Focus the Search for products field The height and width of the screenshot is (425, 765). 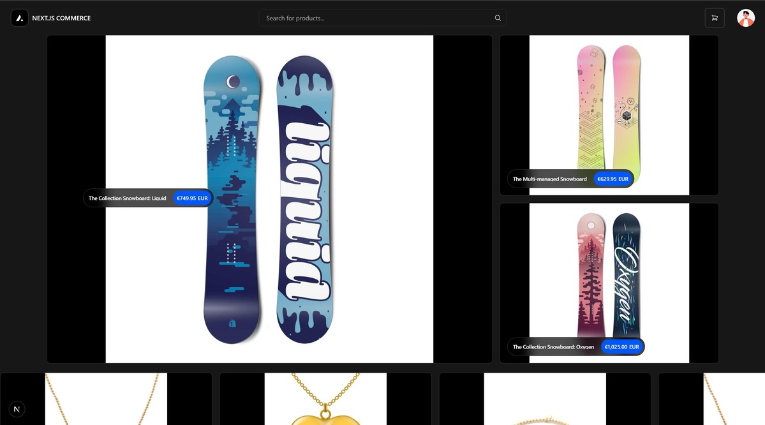click(x=383, y=18)
